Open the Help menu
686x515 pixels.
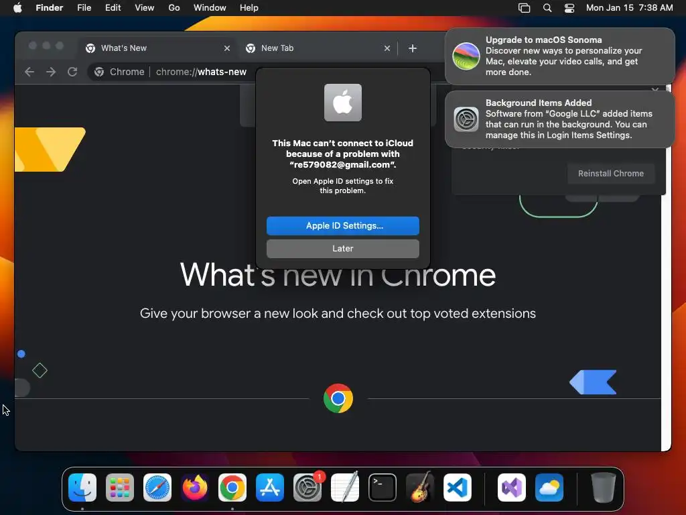(249, 7)
